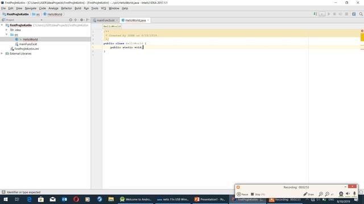Click the recorder minimize dropdown arrow
The width and height of the screenshot is (364, 204).
click(345, 186)
